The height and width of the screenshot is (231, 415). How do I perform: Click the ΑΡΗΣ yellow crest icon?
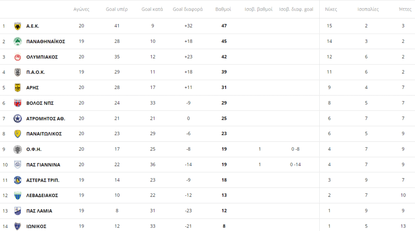tap(17, 87)
